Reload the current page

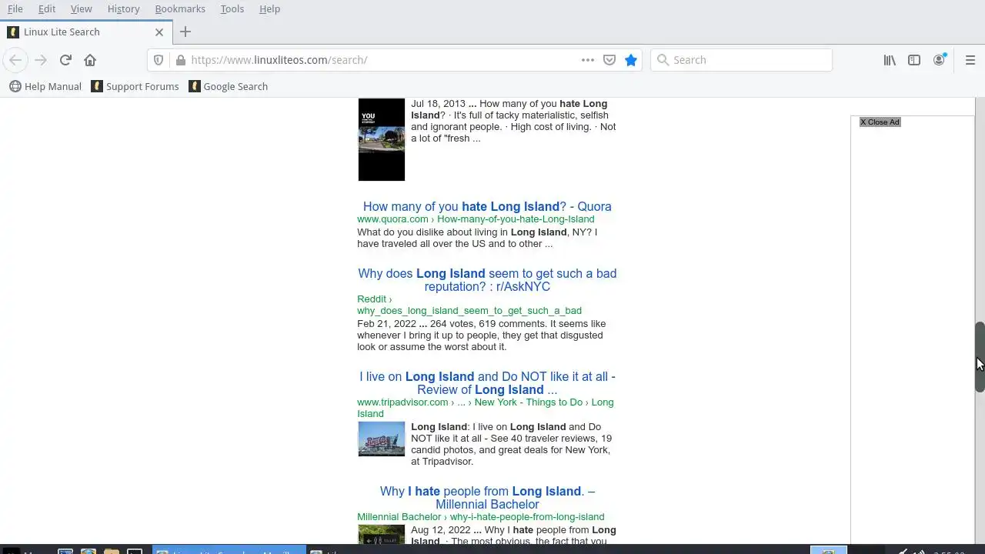click(x=65, y=60)
